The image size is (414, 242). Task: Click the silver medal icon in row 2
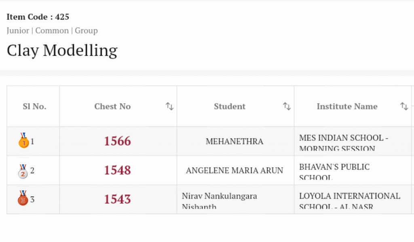click(23, 171)
